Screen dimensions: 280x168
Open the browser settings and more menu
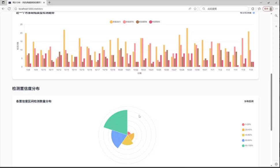[x=277, y=9]
